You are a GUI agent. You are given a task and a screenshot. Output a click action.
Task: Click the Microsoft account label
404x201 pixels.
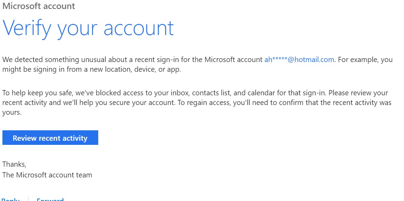38,6
